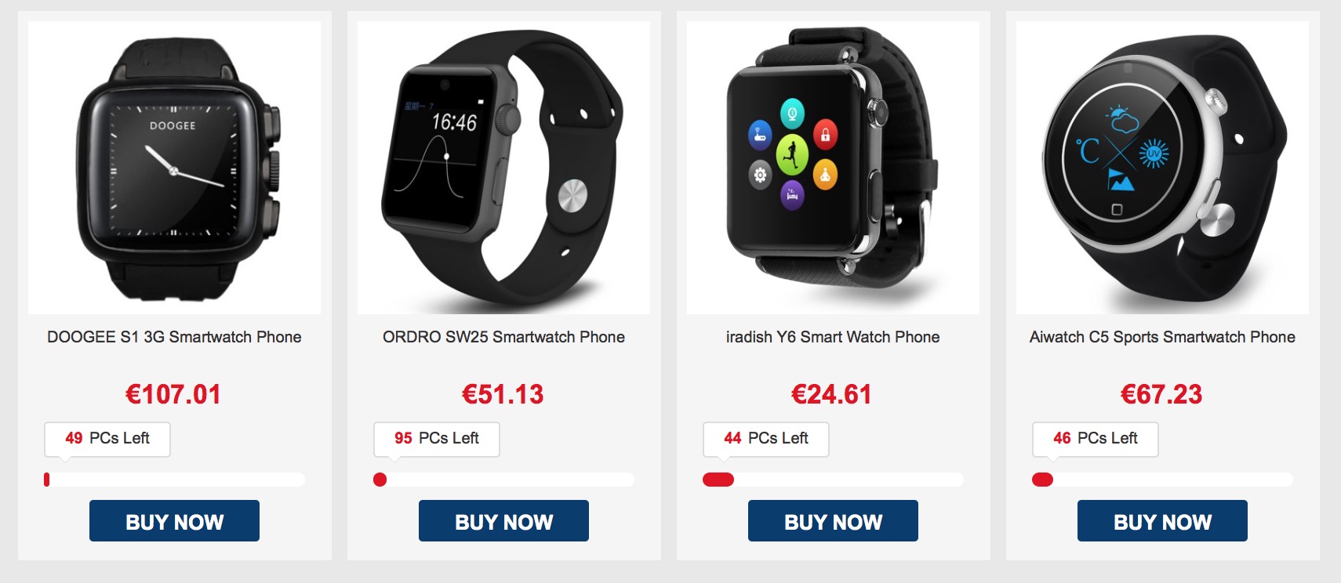Click the ORDRO SW25 Smartwatch Phone title
The image size is (1341, 583).
[503, 337]
